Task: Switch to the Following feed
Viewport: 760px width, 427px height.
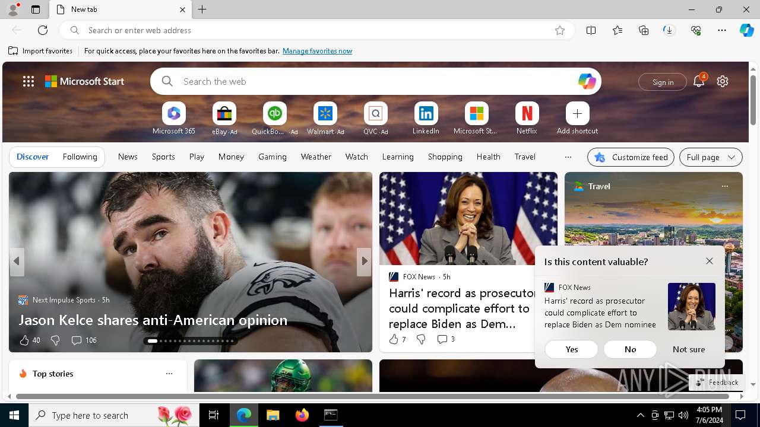Action: pos(80,157)
